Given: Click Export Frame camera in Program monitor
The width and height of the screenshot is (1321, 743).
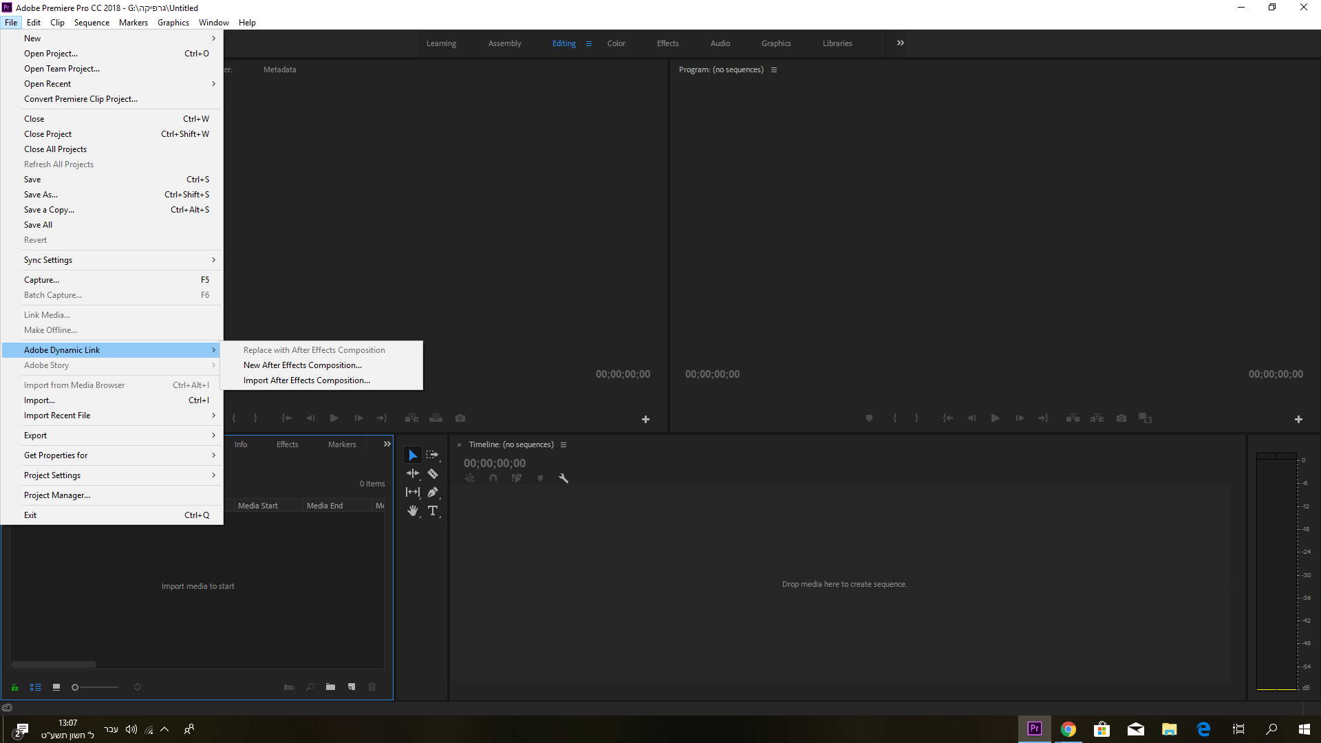Looking at the screenshot, I should click(1121, 418).
